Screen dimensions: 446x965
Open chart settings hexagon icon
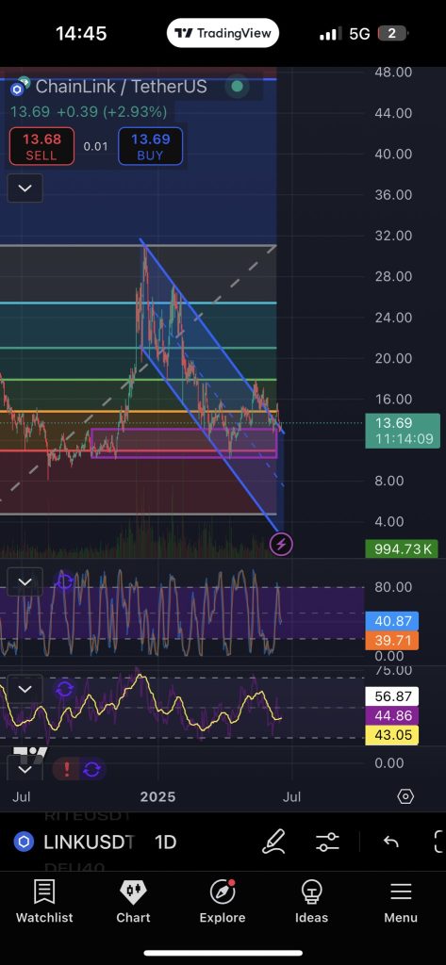(x=405, y=797)
